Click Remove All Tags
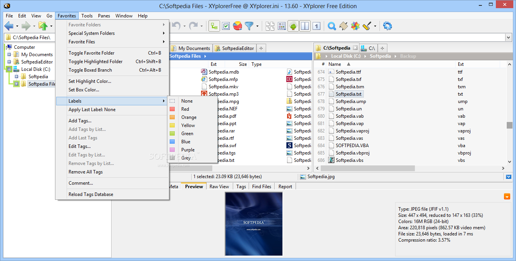This screenshot has width=516, height=261. (x=112, y=172)
